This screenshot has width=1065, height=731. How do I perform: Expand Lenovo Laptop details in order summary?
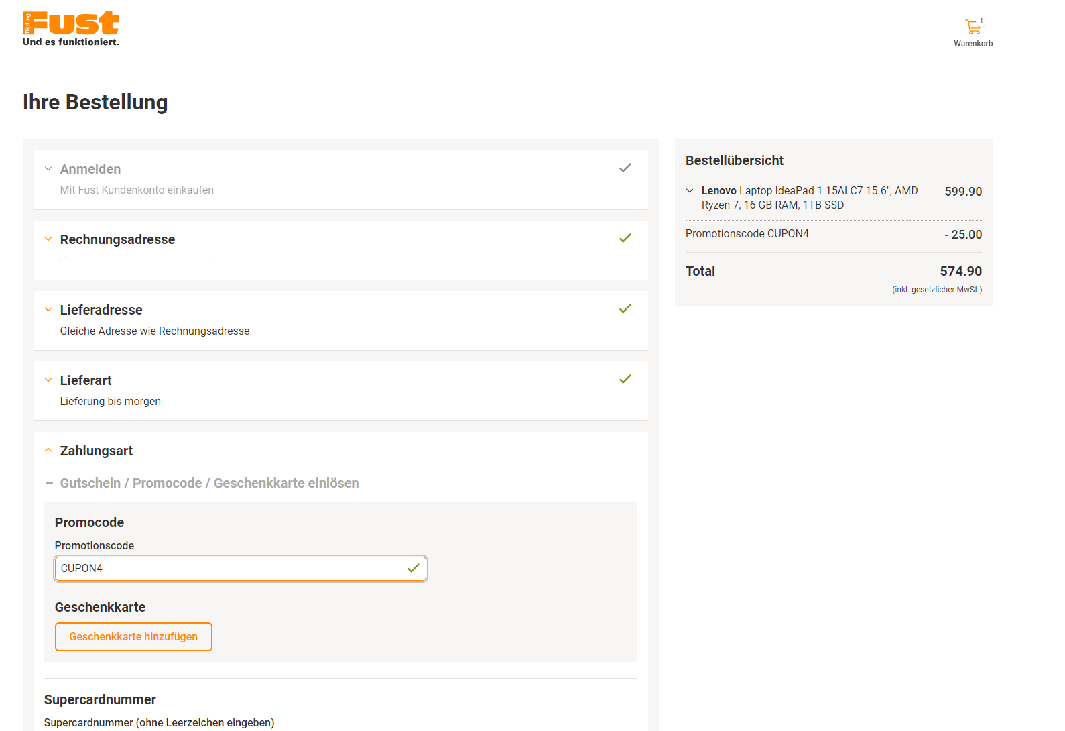coord(690,191)
